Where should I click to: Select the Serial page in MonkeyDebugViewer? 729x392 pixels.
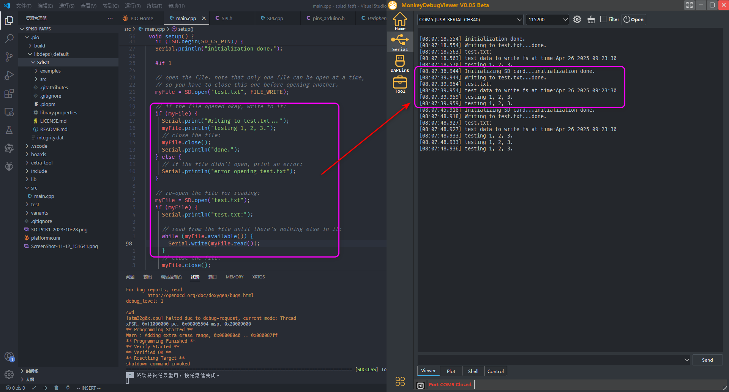(400, 42)
